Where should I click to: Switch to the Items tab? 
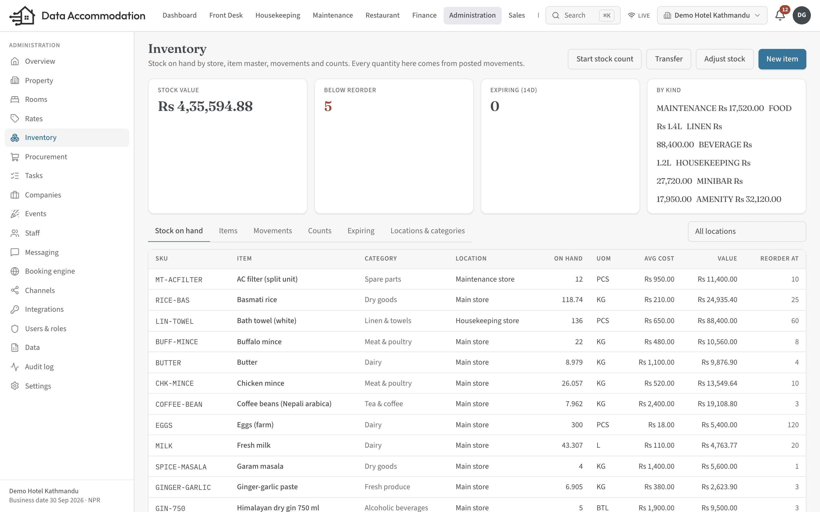pyautogui.click(x=228, y=231)
